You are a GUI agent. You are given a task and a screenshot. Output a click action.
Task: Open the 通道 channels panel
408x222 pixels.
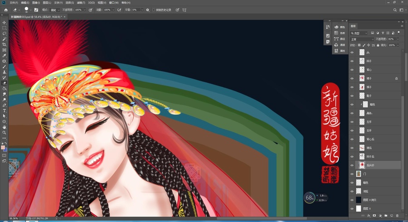click(340, 45)
